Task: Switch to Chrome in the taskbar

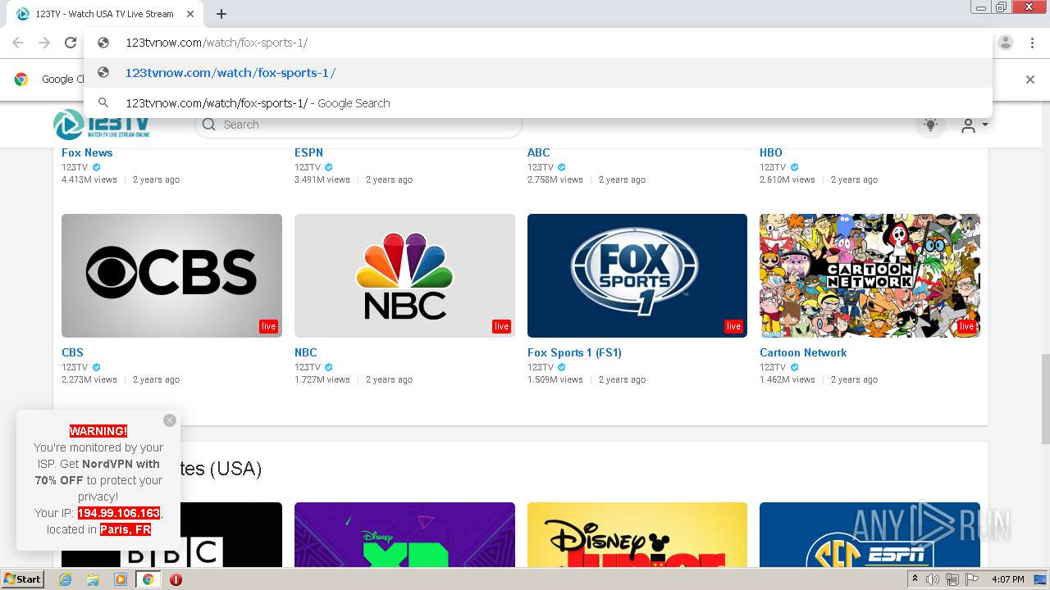Action: tap(148, 579)
